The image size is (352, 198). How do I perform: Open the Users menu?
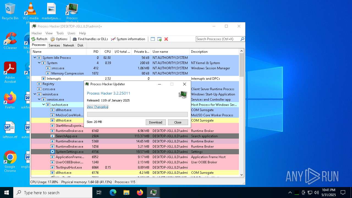tap(71, 33)
